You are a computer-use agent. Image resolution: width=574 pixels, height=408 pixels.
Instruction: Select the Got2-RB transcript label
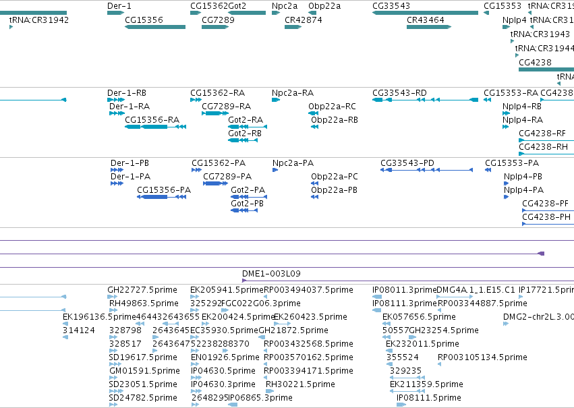[x=245, y=134]
